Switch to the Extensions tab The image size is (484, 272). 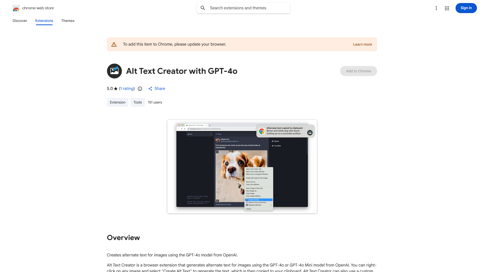point(44,21)
